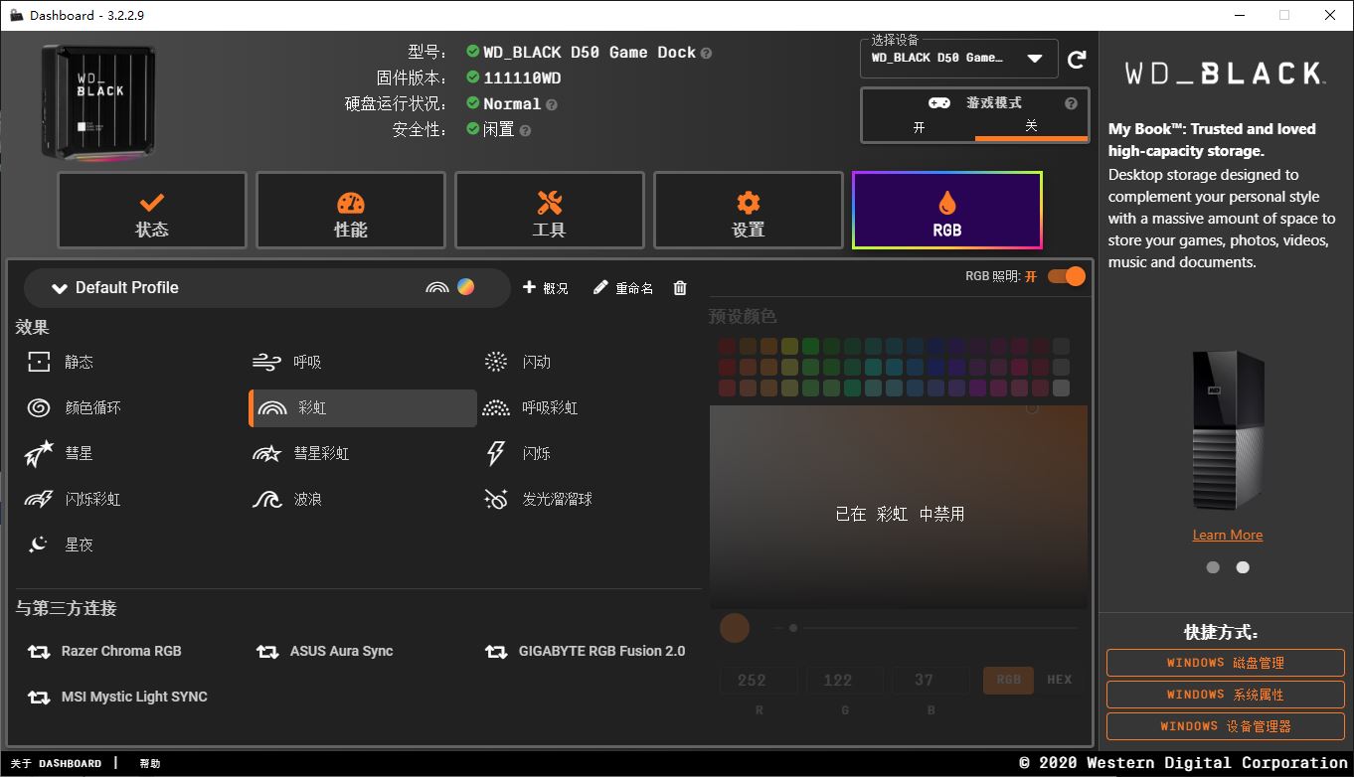The image size is (1354, 777).
Task: Connect with Razer Chroma RGB
Action: click(104, 652)
